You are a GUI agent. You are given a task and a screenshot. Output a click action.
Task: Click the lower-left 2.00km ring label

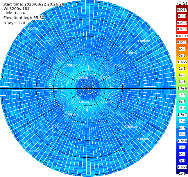(x=70, y=114)
